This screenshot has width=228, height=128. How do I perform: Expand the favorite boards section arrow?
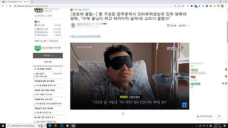[60, 69]
